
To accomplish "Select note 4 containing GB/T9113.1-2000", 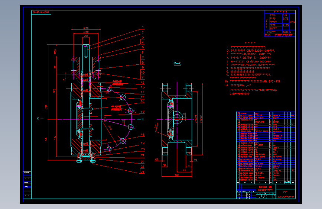I will pyautogui.click(x=249, y=58).
